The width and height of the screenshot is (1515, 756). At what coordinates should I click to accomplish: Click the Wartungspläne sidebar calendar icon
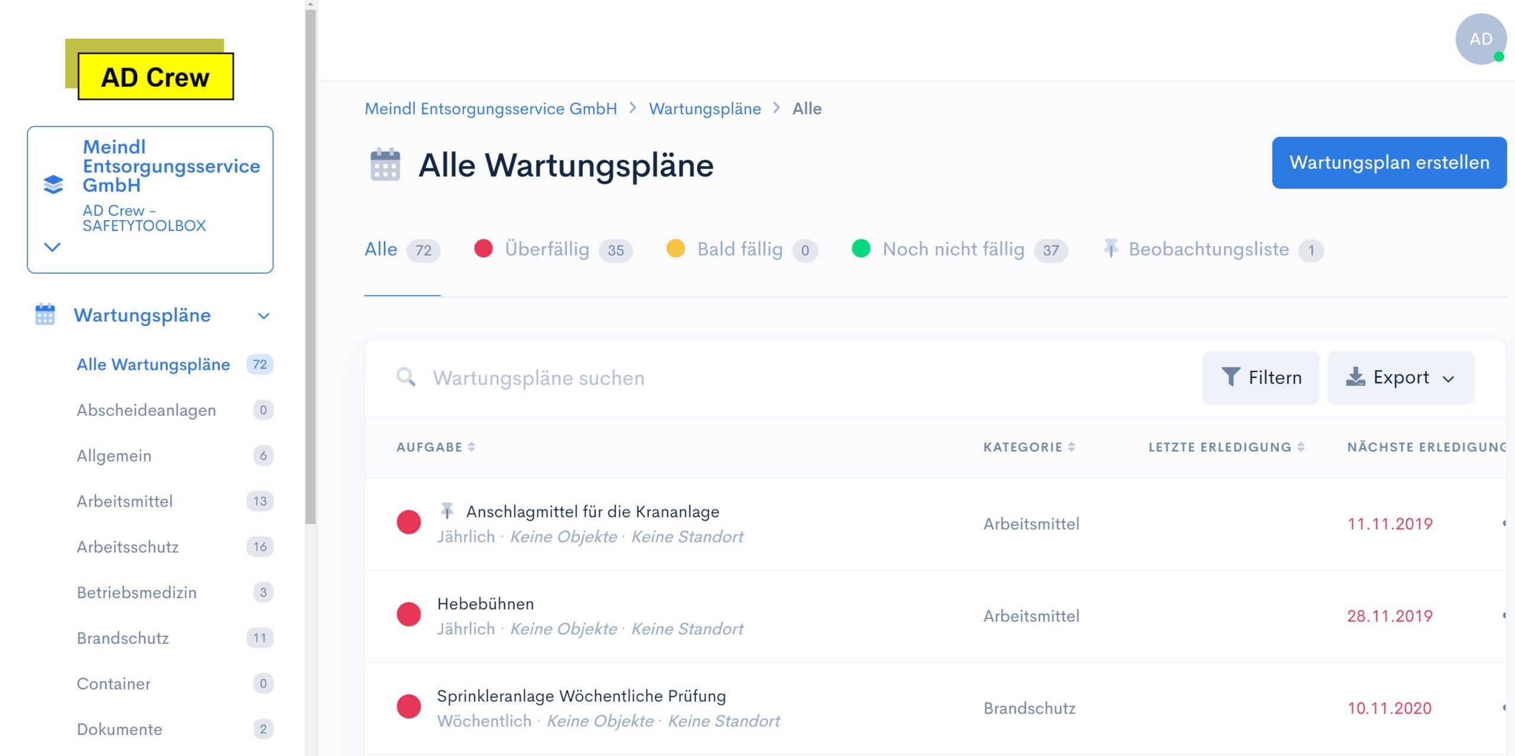45,315
